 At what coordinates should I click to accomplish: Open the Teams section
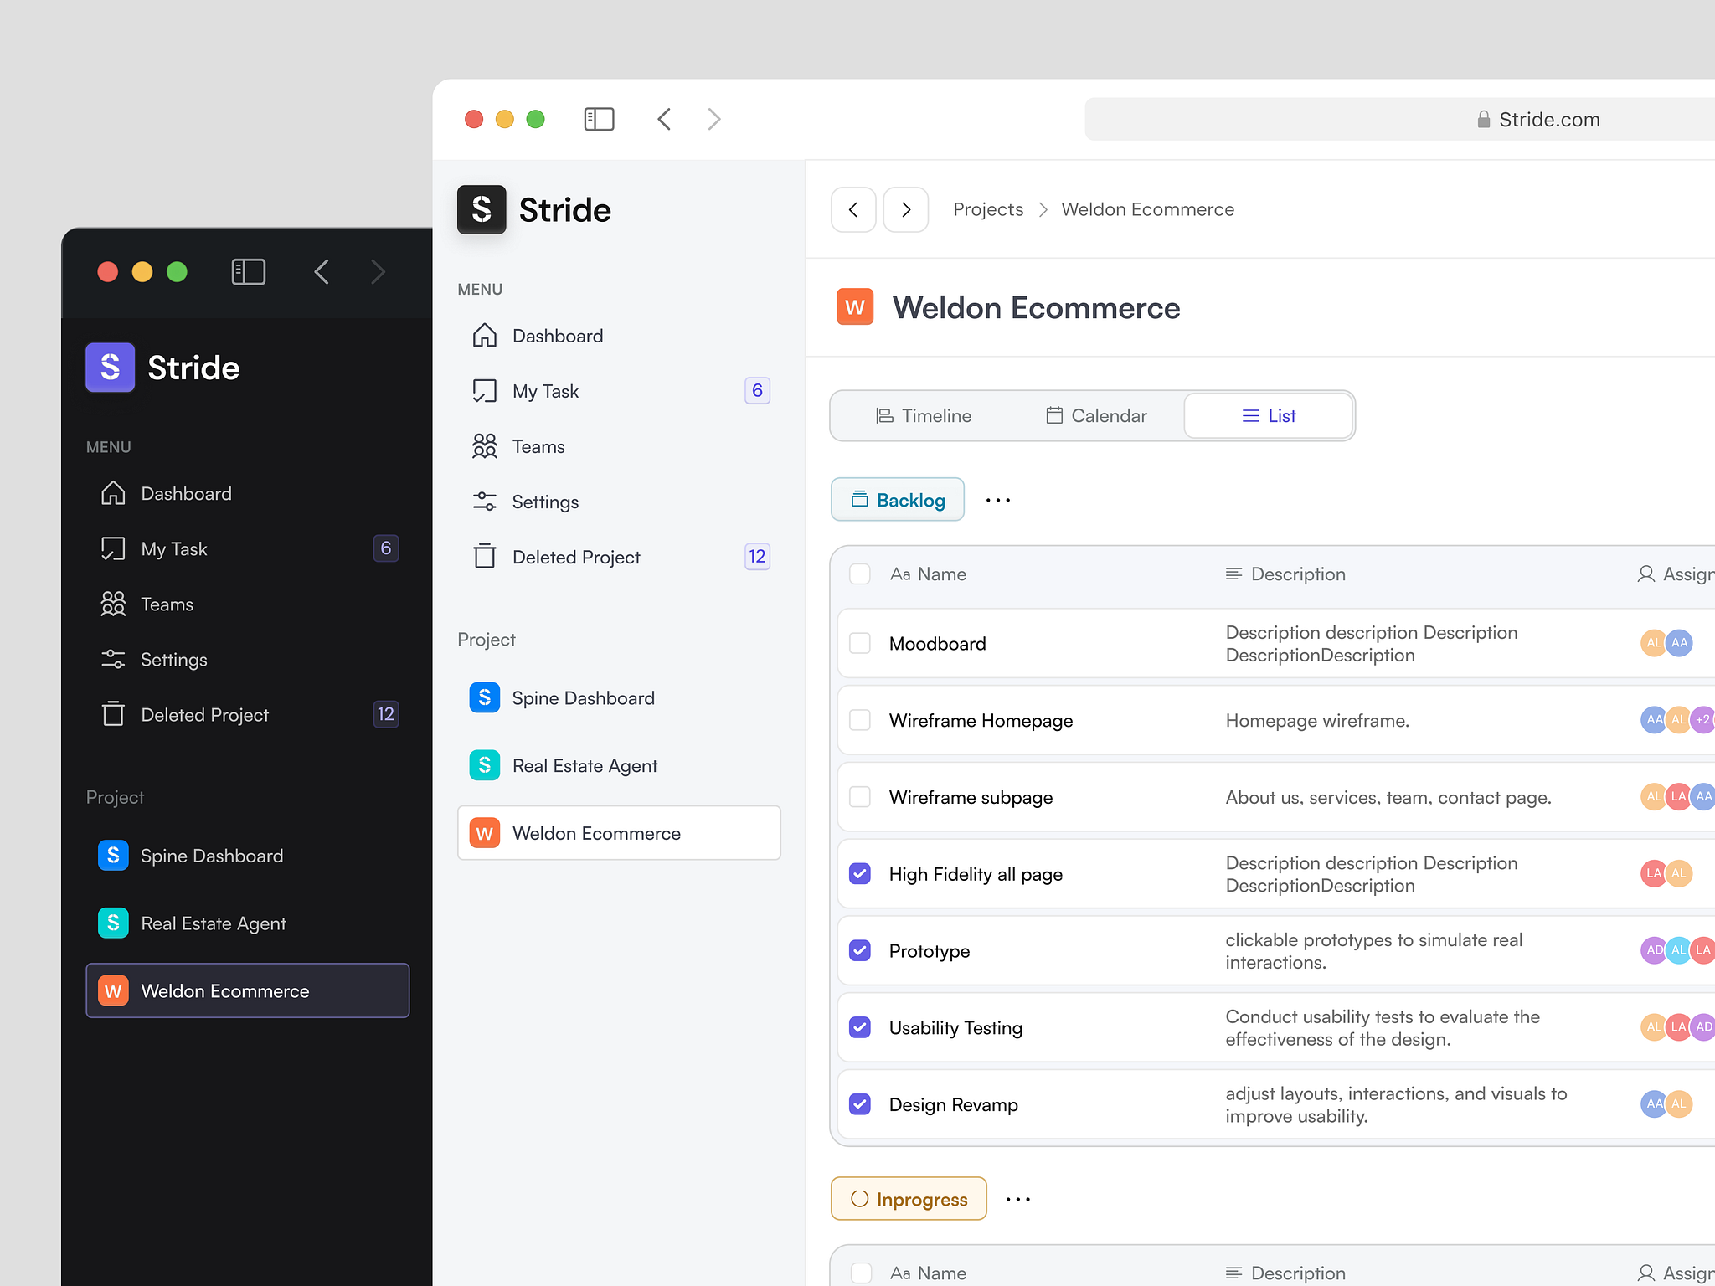(538, 446)
